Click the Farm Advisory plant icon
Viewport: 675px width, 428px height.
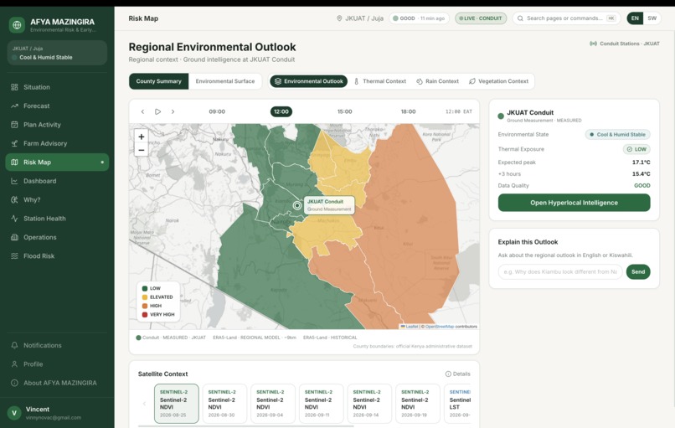[x=14, y=143]
